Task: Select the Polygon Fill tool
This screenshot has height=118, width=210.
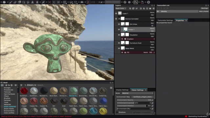Action: click(x=24, y=2)
